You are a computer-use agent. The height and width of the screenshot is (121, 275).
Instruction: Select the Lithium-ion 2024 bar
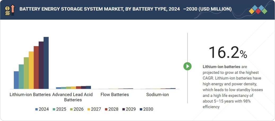click(x=16, y=80)
